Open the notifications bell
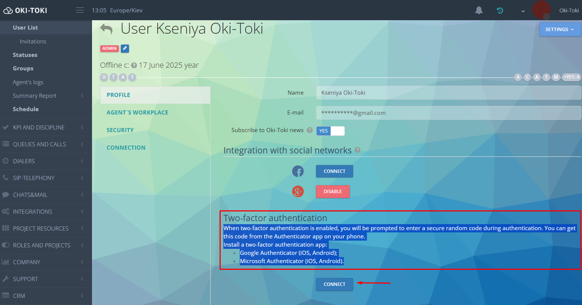Image resolution: width=582 pixels, height=305 pixels. pos(479,10)
